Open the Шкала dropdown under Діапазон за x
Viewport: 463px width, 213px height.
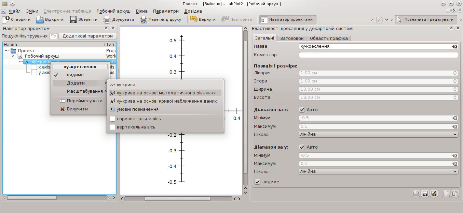(378, 135)
